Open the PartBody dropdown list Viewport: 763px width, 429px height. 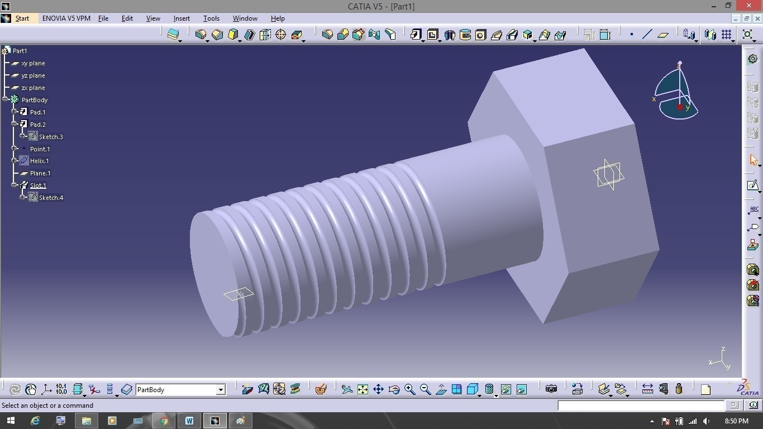[x=221, y=390]
